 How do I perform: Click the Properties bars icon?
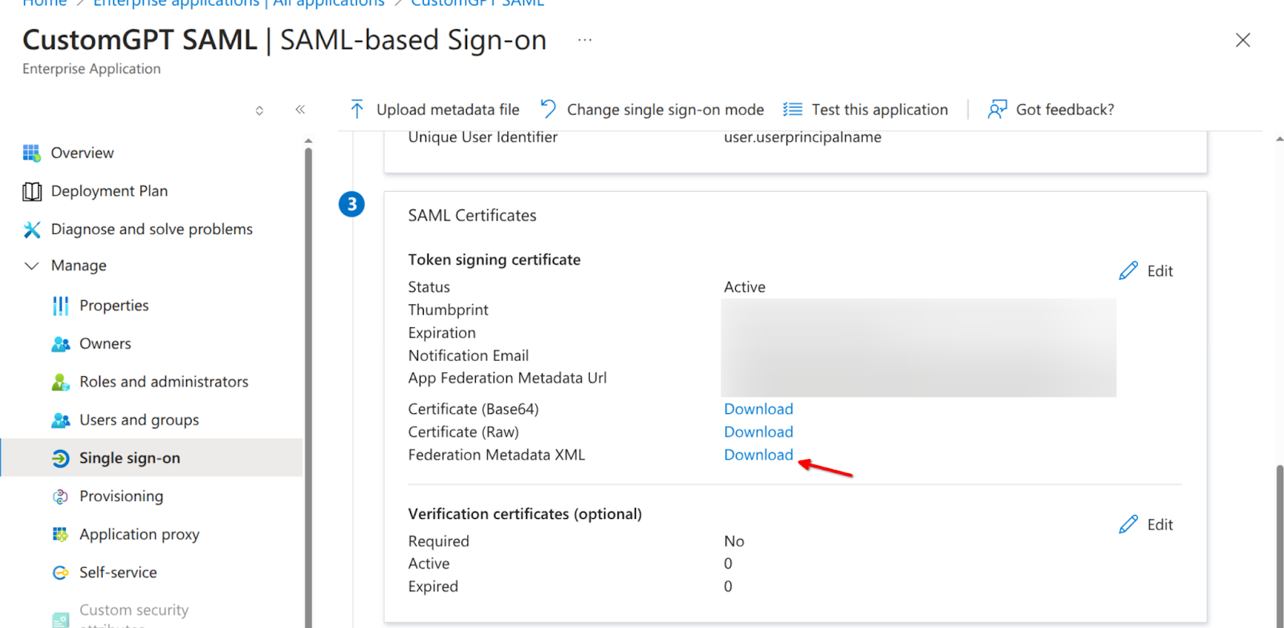(x=60, y=306)
